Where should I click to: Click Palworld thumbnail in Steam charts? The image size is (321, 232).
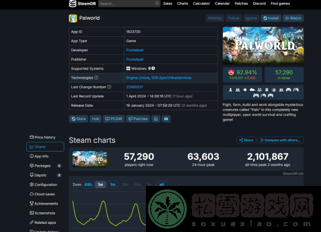(90, 159)
